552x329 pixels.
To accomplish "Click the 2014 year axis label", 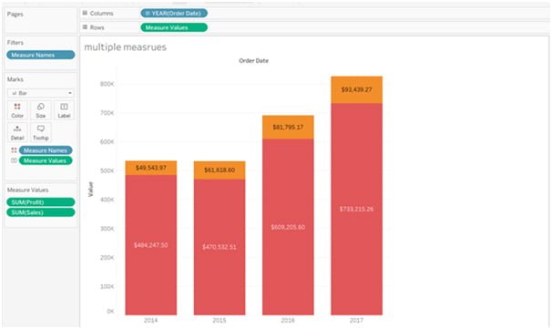I will click(150, 320).
